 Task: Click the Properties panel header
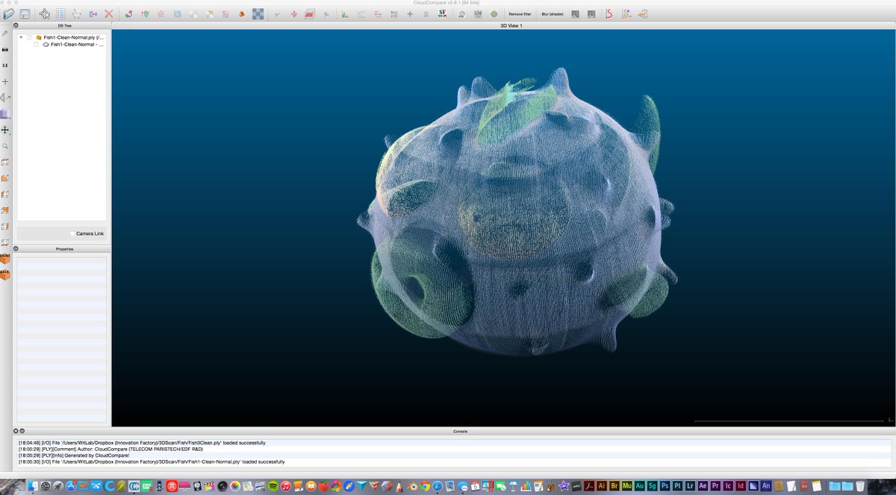tap(64, 249)
